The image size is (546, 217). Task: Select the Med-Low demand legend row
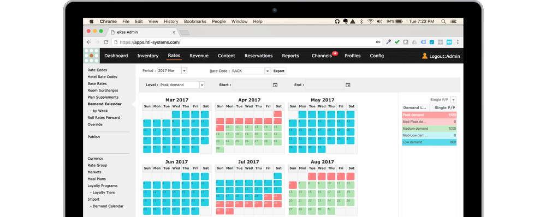(429, 135)
